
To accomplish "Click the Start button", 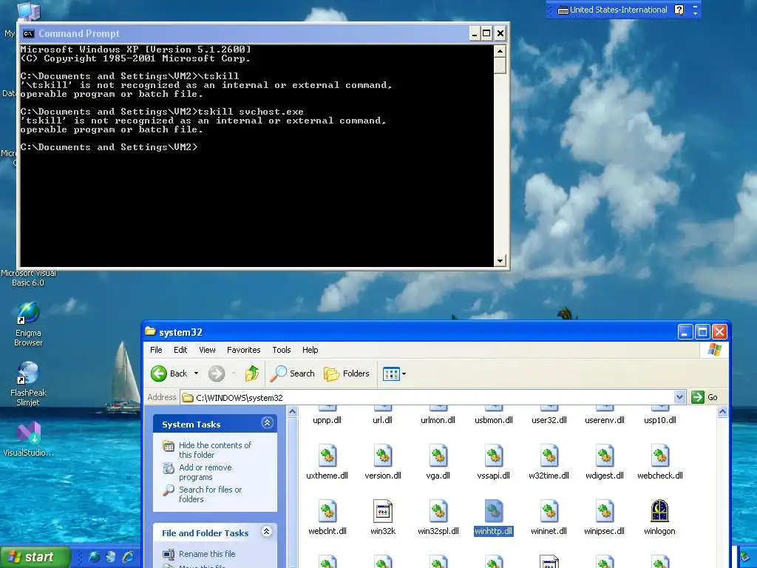I will [x=35, y=558].
